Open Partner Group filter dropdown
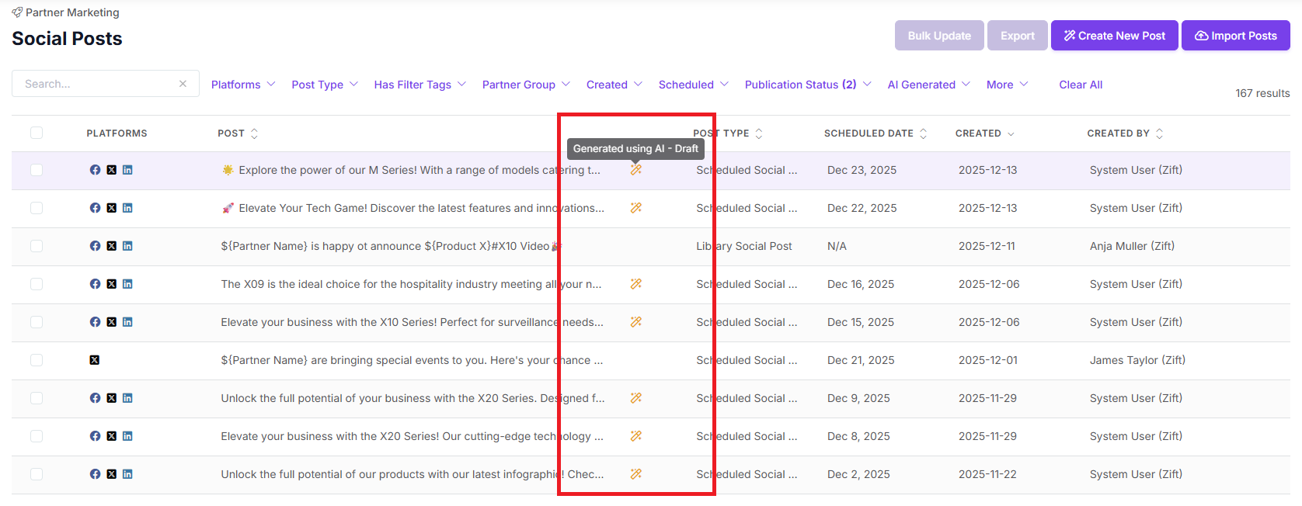Screen dimensions: 1302x506 tap(526, 85)
